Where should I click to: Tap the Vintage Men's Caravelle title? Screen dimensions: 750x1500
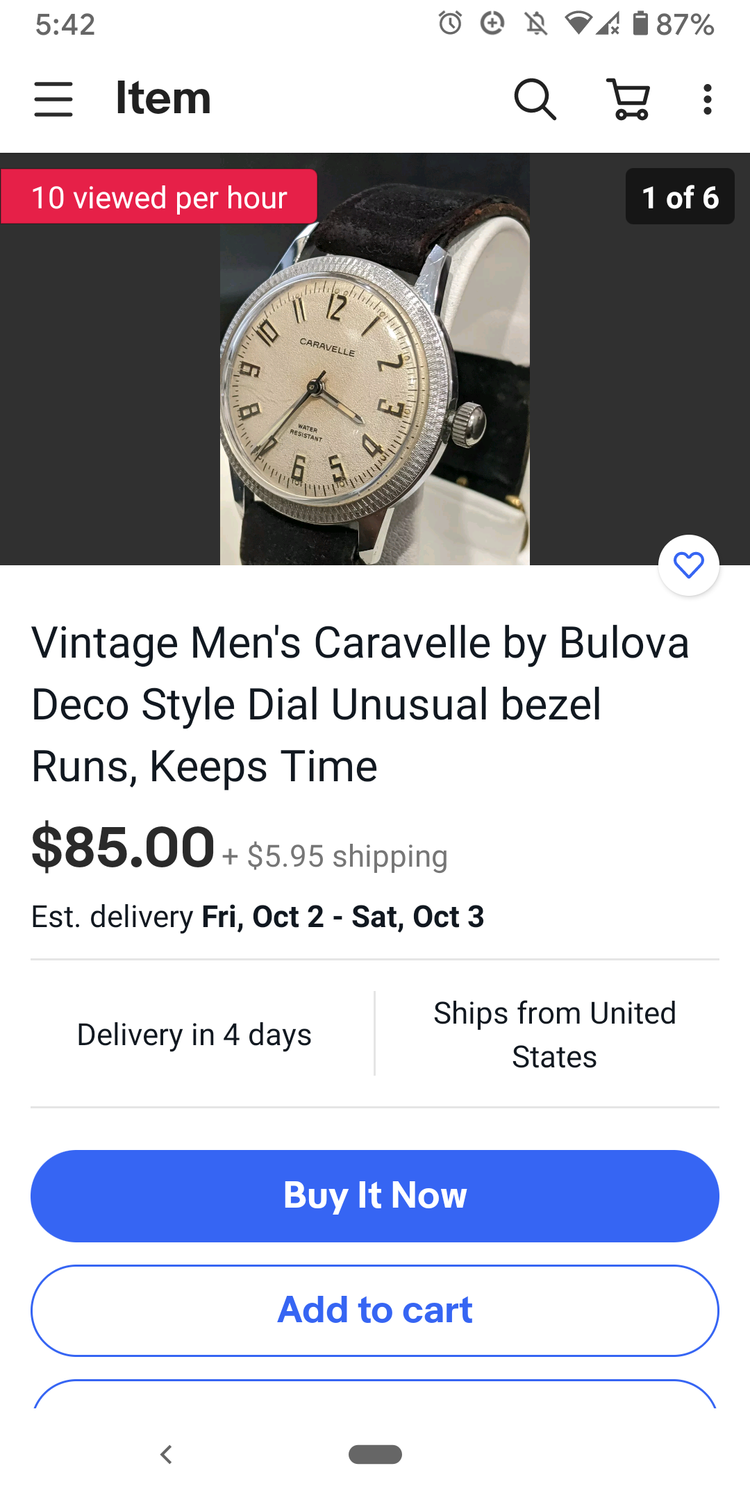point(360,704)
